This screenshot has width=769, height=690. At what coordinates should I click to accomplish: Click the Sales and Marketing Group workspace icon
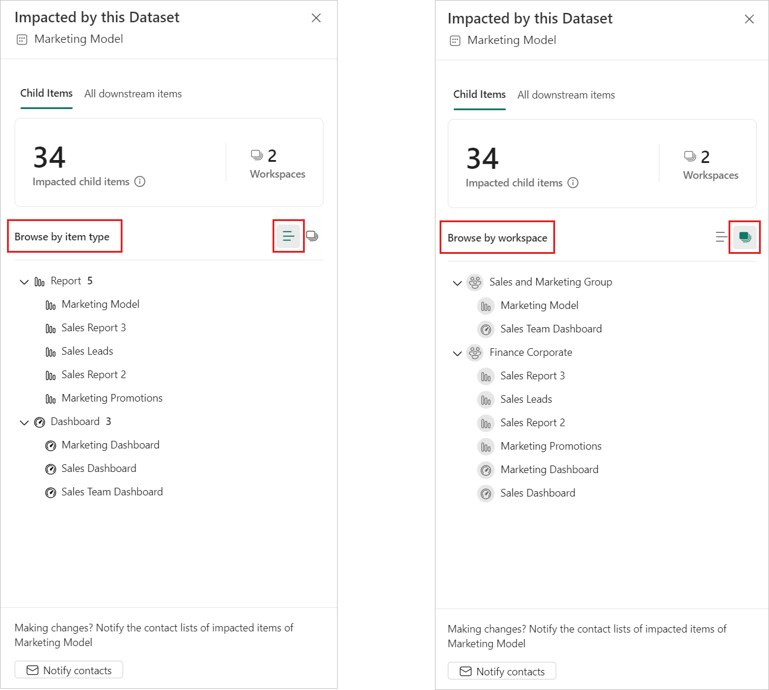(475, 283)
